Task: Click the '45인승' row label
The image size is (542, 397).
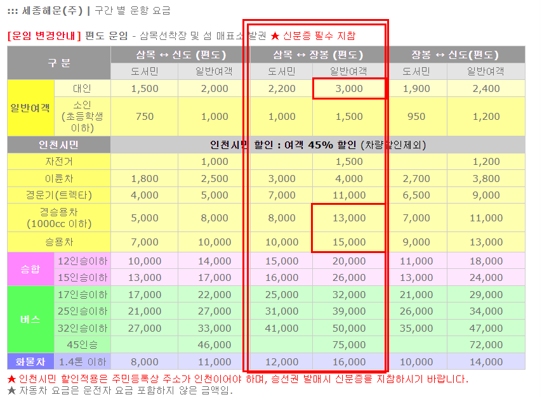Action: 83,344
